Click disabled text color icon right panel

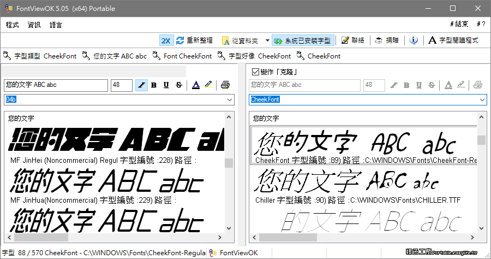coord(448,85)
